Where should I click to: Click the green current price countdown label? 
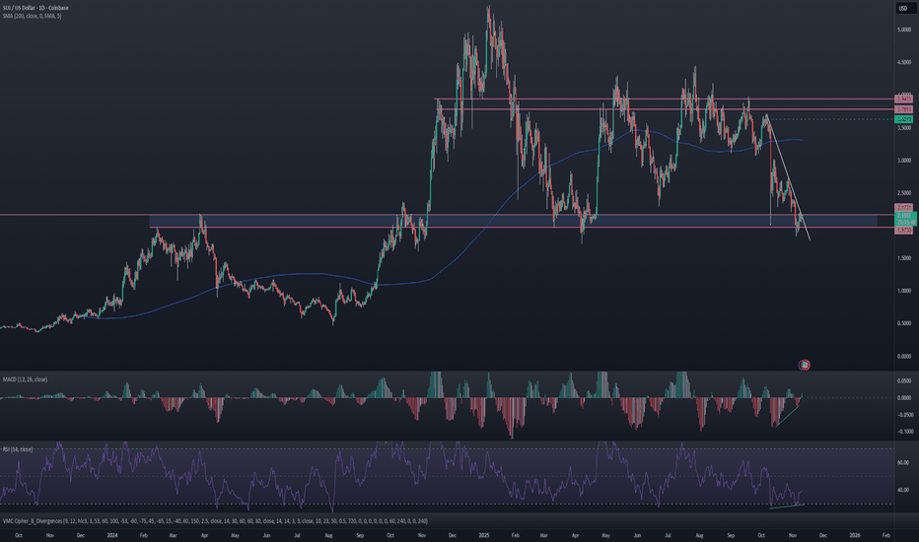point(903,221)
